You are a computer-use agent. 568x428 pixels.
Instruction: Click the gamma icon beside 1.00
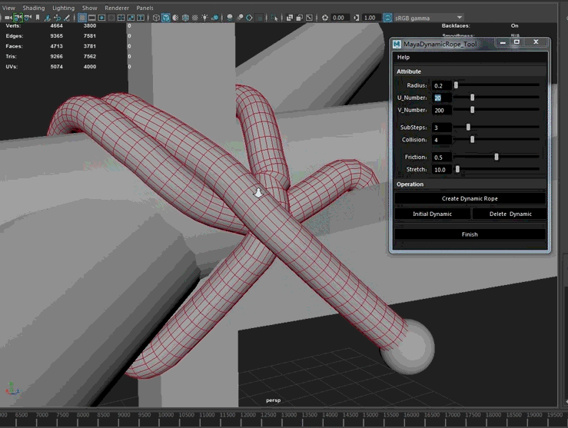356,18
